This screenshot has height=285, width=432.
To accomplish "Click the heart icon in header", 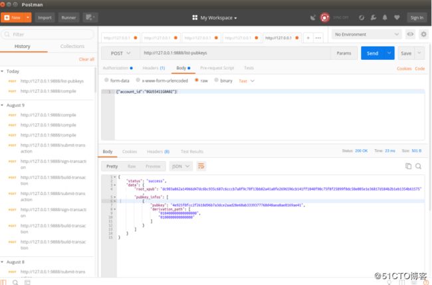I will [397, 18].
